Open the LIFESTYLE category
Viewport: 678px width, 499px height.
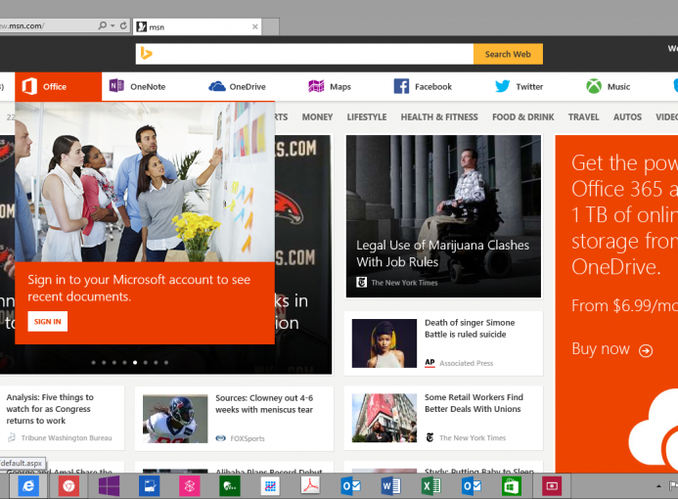(367, 117)
